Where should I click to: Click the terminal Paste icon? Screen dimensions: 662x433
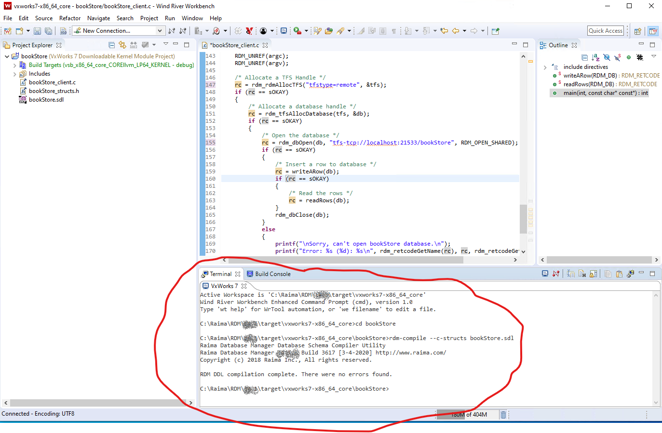coord(619,274)
